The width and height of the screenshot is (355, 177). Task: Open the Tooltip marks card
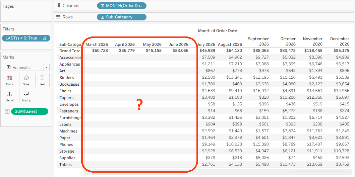click(x=26, y=96)
